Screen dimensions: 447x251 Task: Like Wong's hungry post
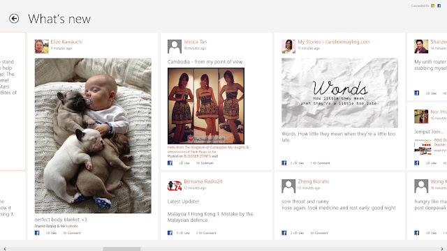[x=431, y=233]
